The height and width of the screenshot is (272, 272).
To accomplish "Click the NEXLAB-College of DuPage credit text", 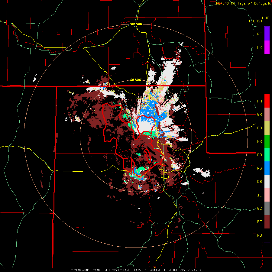I will [x=242, y=3].
